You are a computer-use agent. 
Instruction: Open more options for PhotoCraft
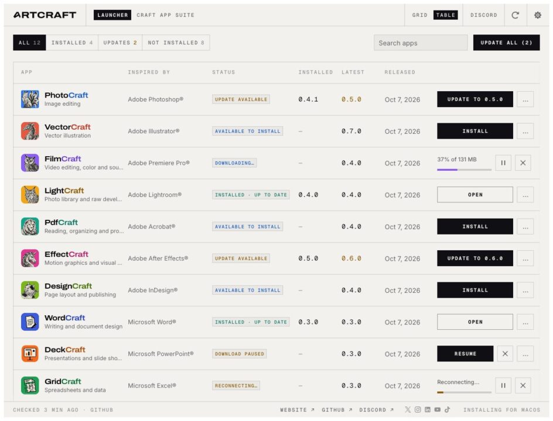click(x=525, y=99)
